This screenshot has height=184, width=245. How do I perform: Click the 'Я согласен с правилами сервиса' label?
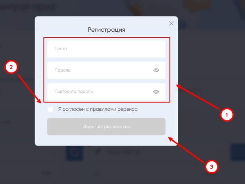pos(98,109)
